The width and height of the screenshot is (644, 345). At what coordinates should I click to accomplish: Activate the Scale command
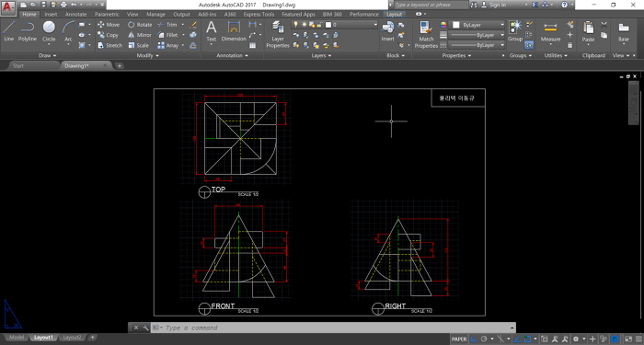coord(138,46)
